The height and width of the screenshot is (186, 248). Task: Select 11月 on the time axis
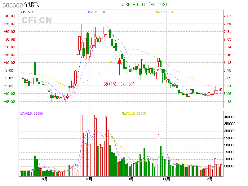tap(166, 179)
